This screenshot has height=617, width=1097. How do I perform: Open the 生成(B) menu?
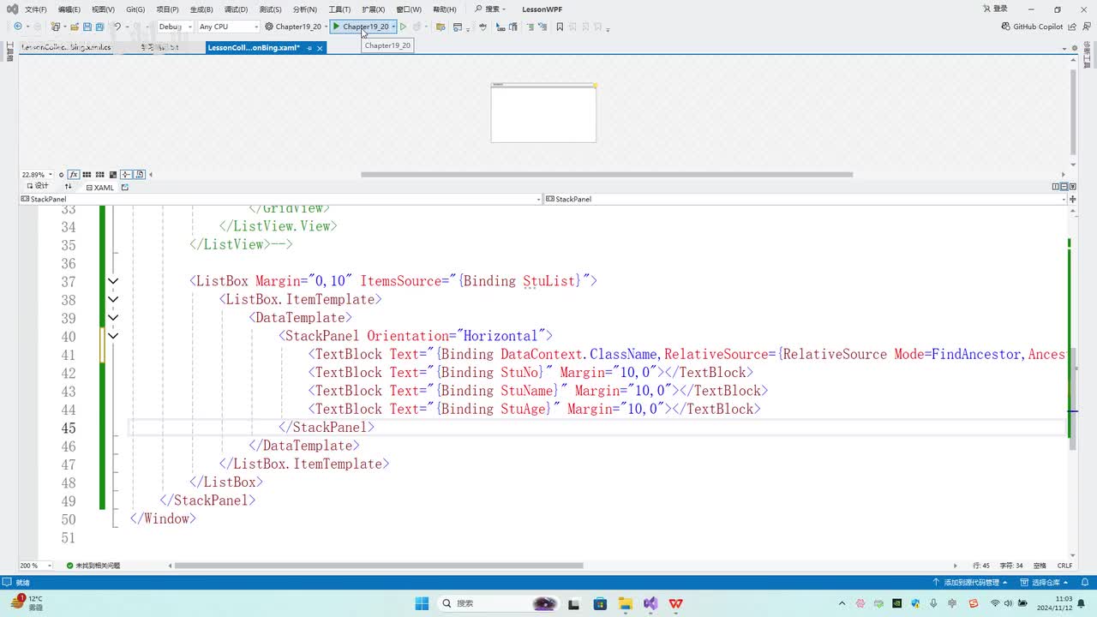tap(201, 9)
